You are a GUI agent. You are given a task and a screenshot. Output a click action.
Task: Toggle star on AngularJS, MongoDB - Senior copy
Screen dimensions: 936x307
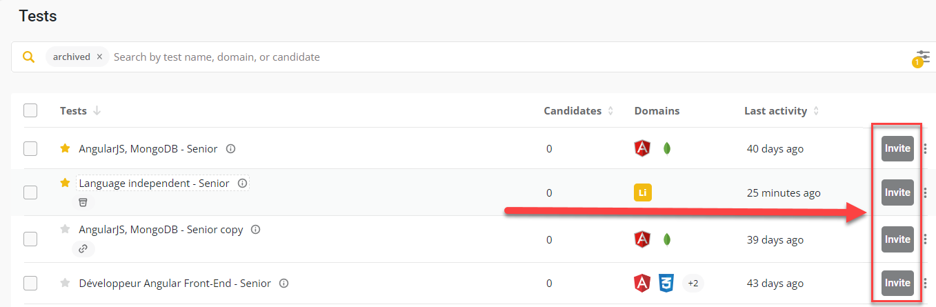(x=66, y=230)
